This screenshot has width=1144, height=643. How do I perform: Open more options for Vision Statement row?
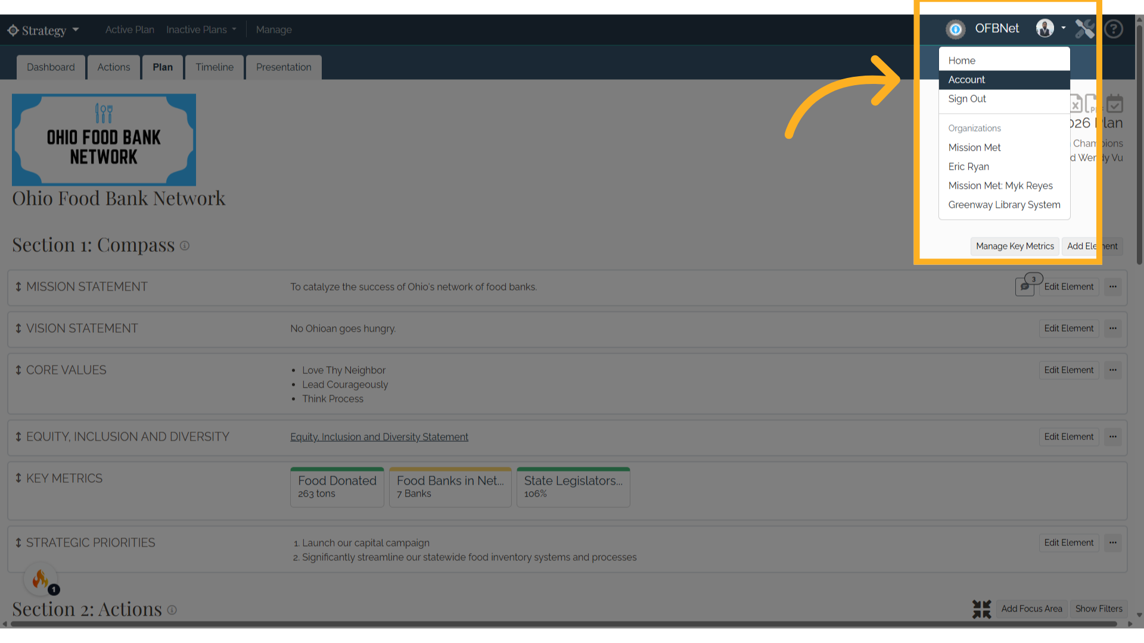coord(1112,329)
